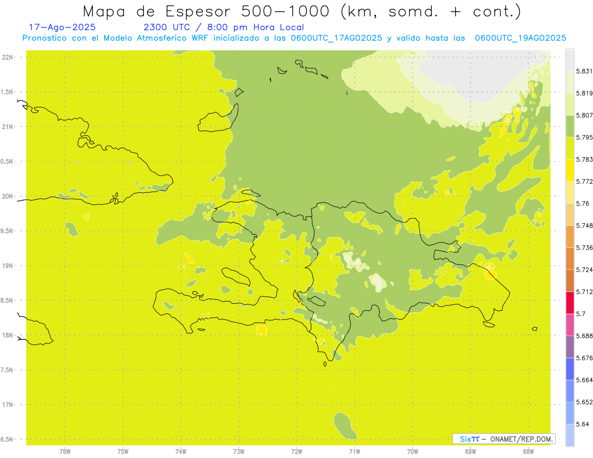The width and height of the screenshot is (593, 458).
Task: Pick the pale green swatch between 5.807 and 5.819
Action: (570, 104)
